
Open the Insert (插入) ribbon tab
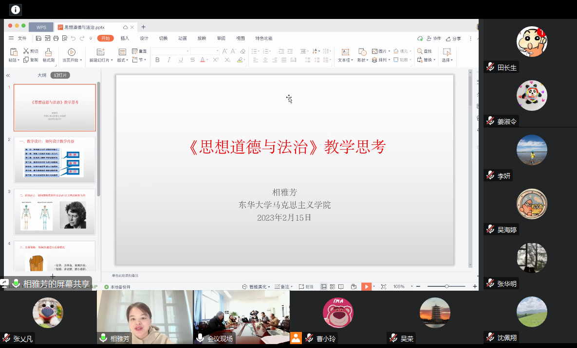coord(125,38)
